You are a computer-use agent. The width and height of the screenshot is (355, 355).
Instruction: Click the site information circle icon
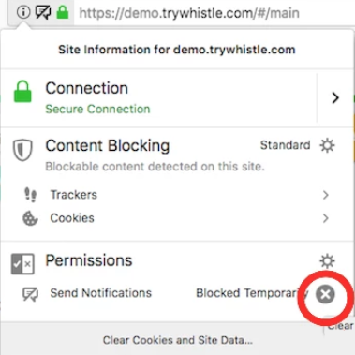[x=23, y=12]
